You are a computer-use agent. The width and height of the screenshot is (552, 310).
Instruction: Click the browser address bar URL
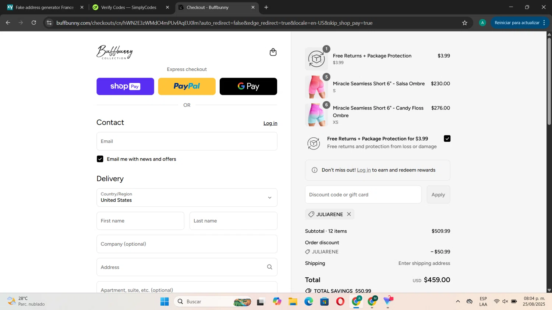[214, 23]
